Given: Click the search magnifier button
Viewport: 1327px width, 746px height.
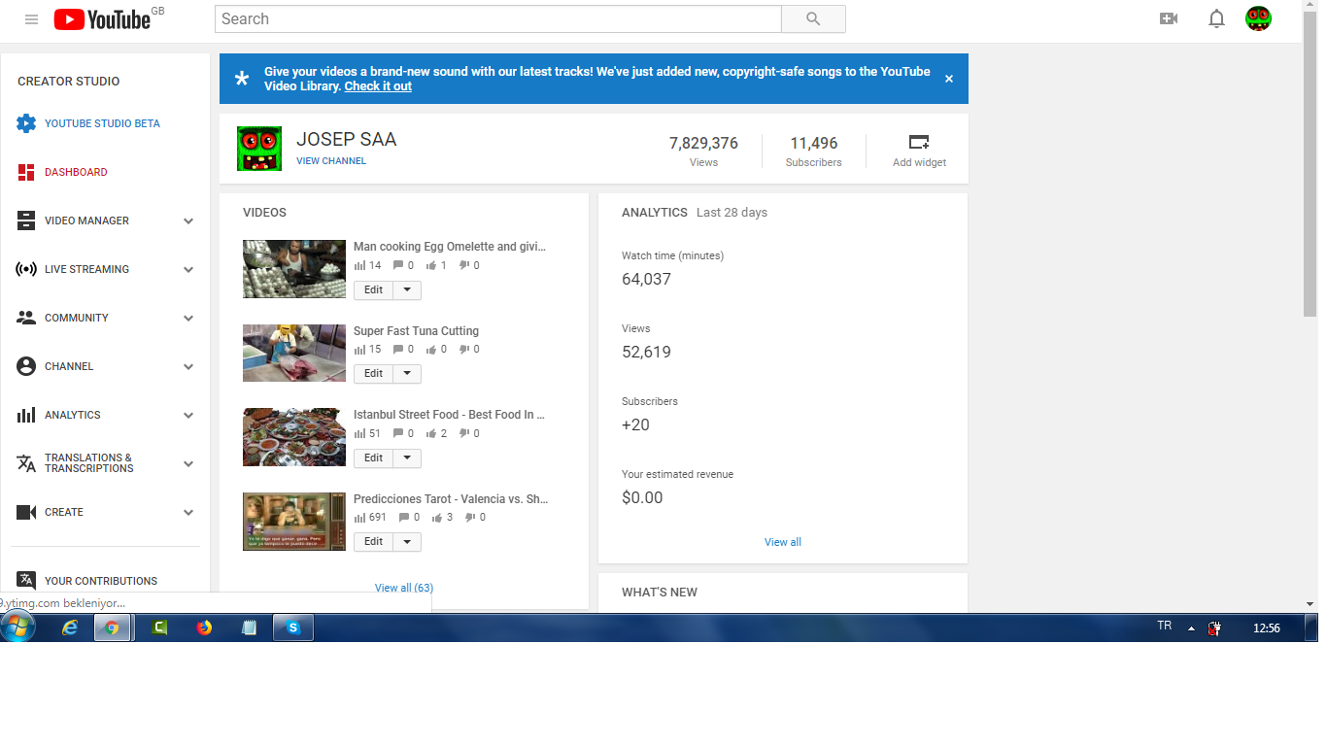Looking at the screenshot, I should pyautogui.click(x=813, y=18).
